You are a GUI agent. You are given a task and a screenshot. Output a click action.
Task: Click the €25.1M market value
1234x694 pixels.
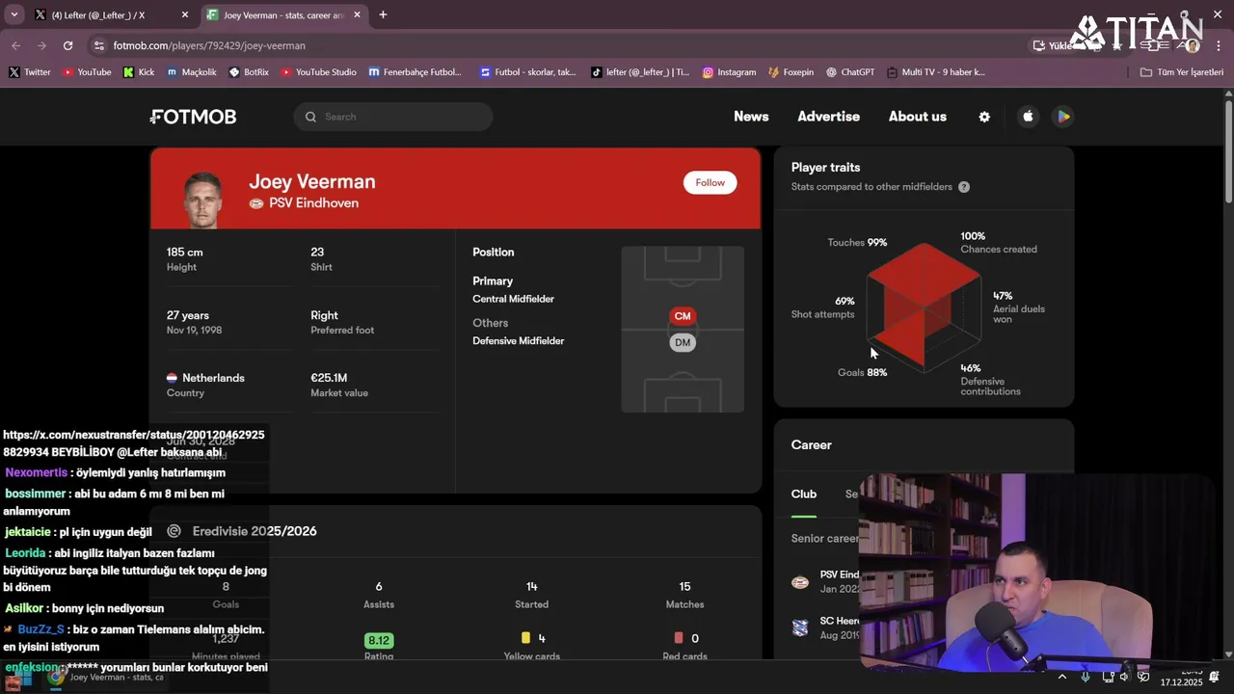(x=329, y=378)
